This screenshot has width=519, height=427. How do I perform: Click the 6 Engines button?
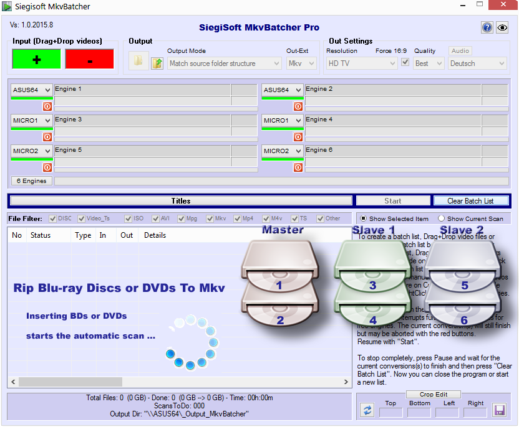[x=32, y=181]
